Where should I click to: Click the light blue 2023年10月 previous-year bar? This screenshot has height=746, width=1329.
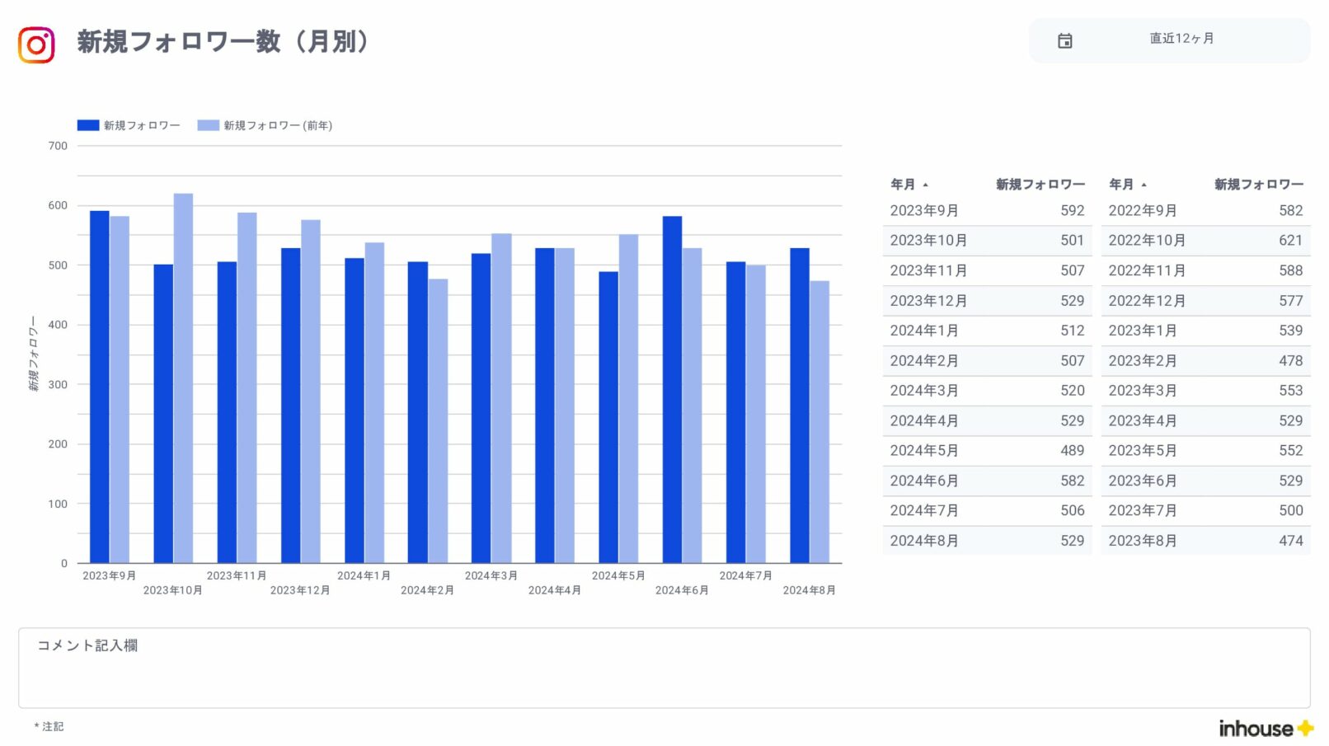[183, 378]
